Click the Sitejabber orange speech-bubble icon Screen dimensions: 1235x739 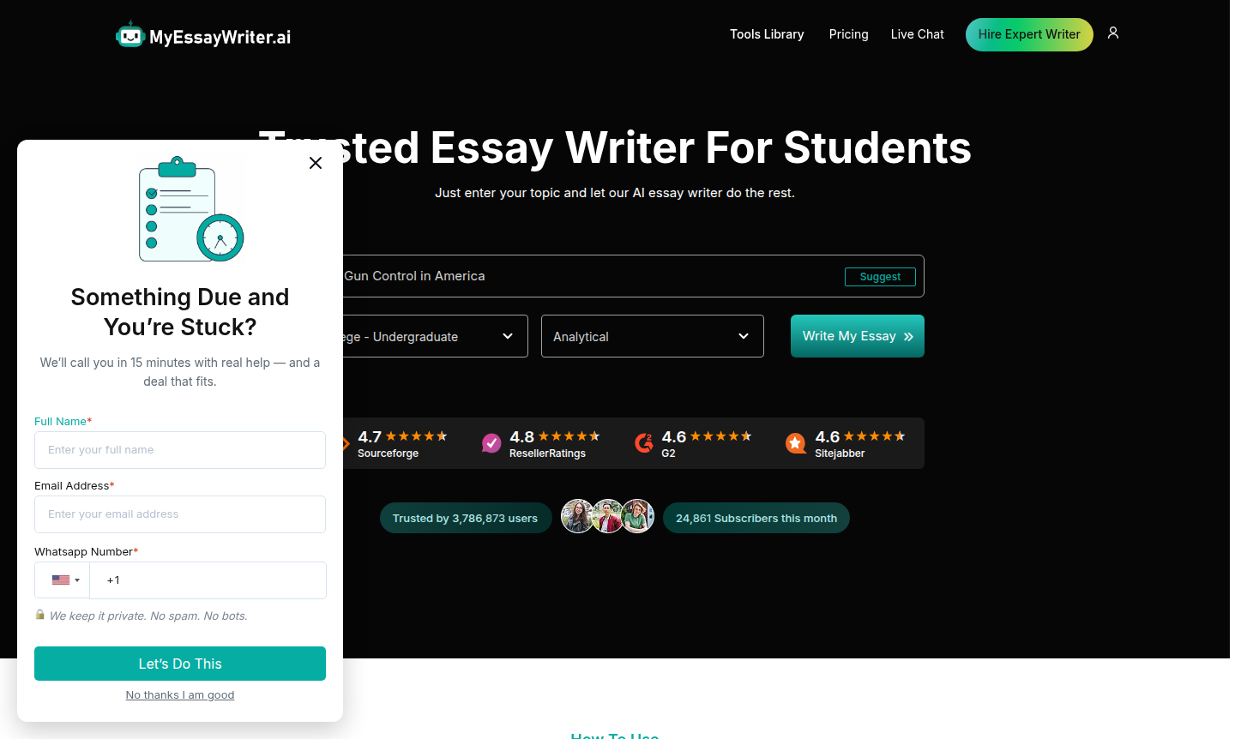(795, 443)
